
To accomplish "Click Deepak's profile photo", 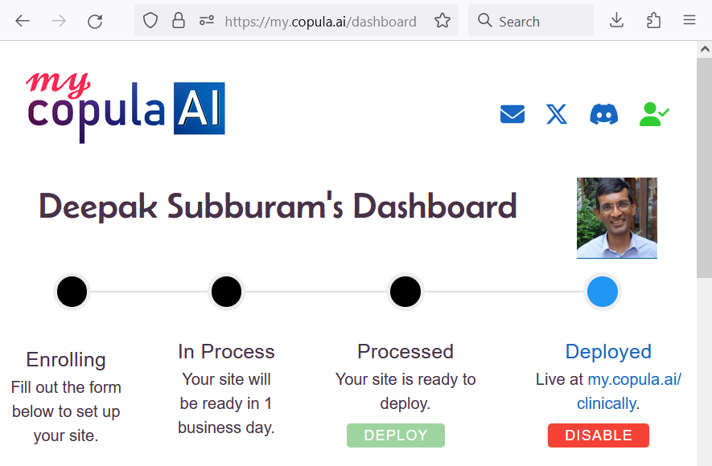I will pyautogui.click(x=616, y=218).
